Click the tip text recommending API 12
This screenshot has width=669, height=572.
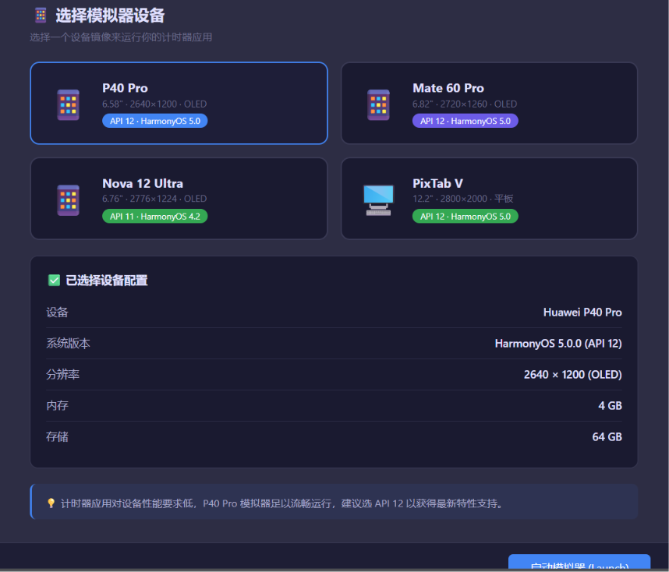pyautogui.click(x=281, y=503)
